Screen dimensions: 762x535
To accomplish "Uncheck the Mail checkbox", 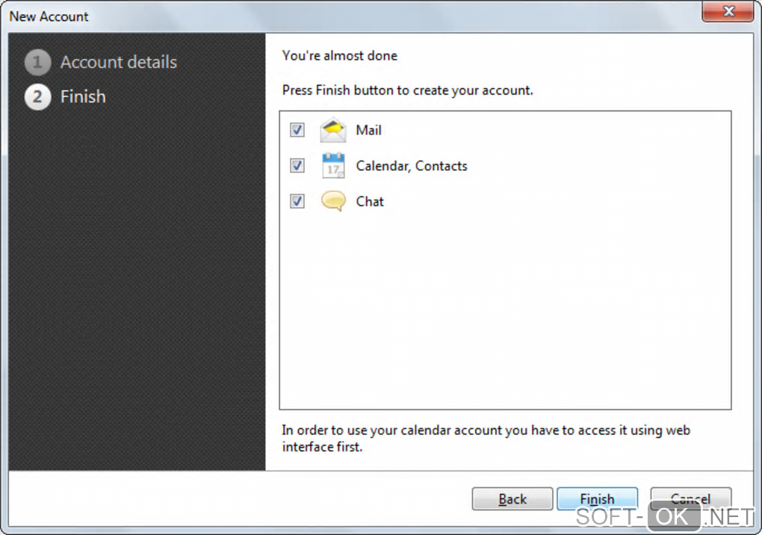I will tap(297, 131).
